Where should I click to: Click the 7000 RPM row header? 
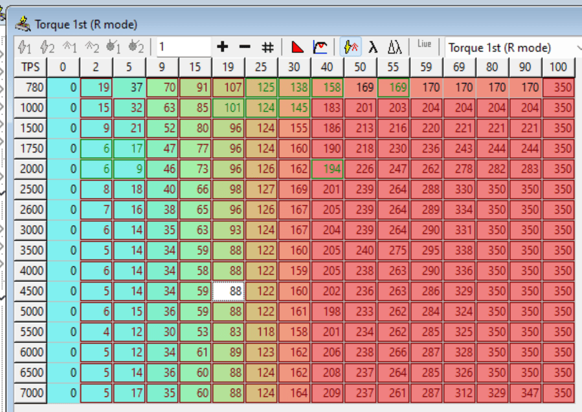point(30,393)
